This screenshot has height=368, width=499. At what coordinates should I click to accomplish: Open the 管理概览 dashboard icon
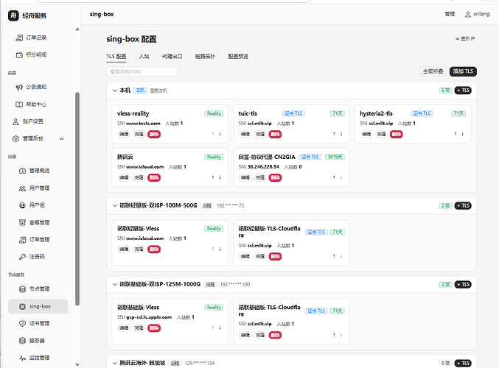(x=22, y=171)
